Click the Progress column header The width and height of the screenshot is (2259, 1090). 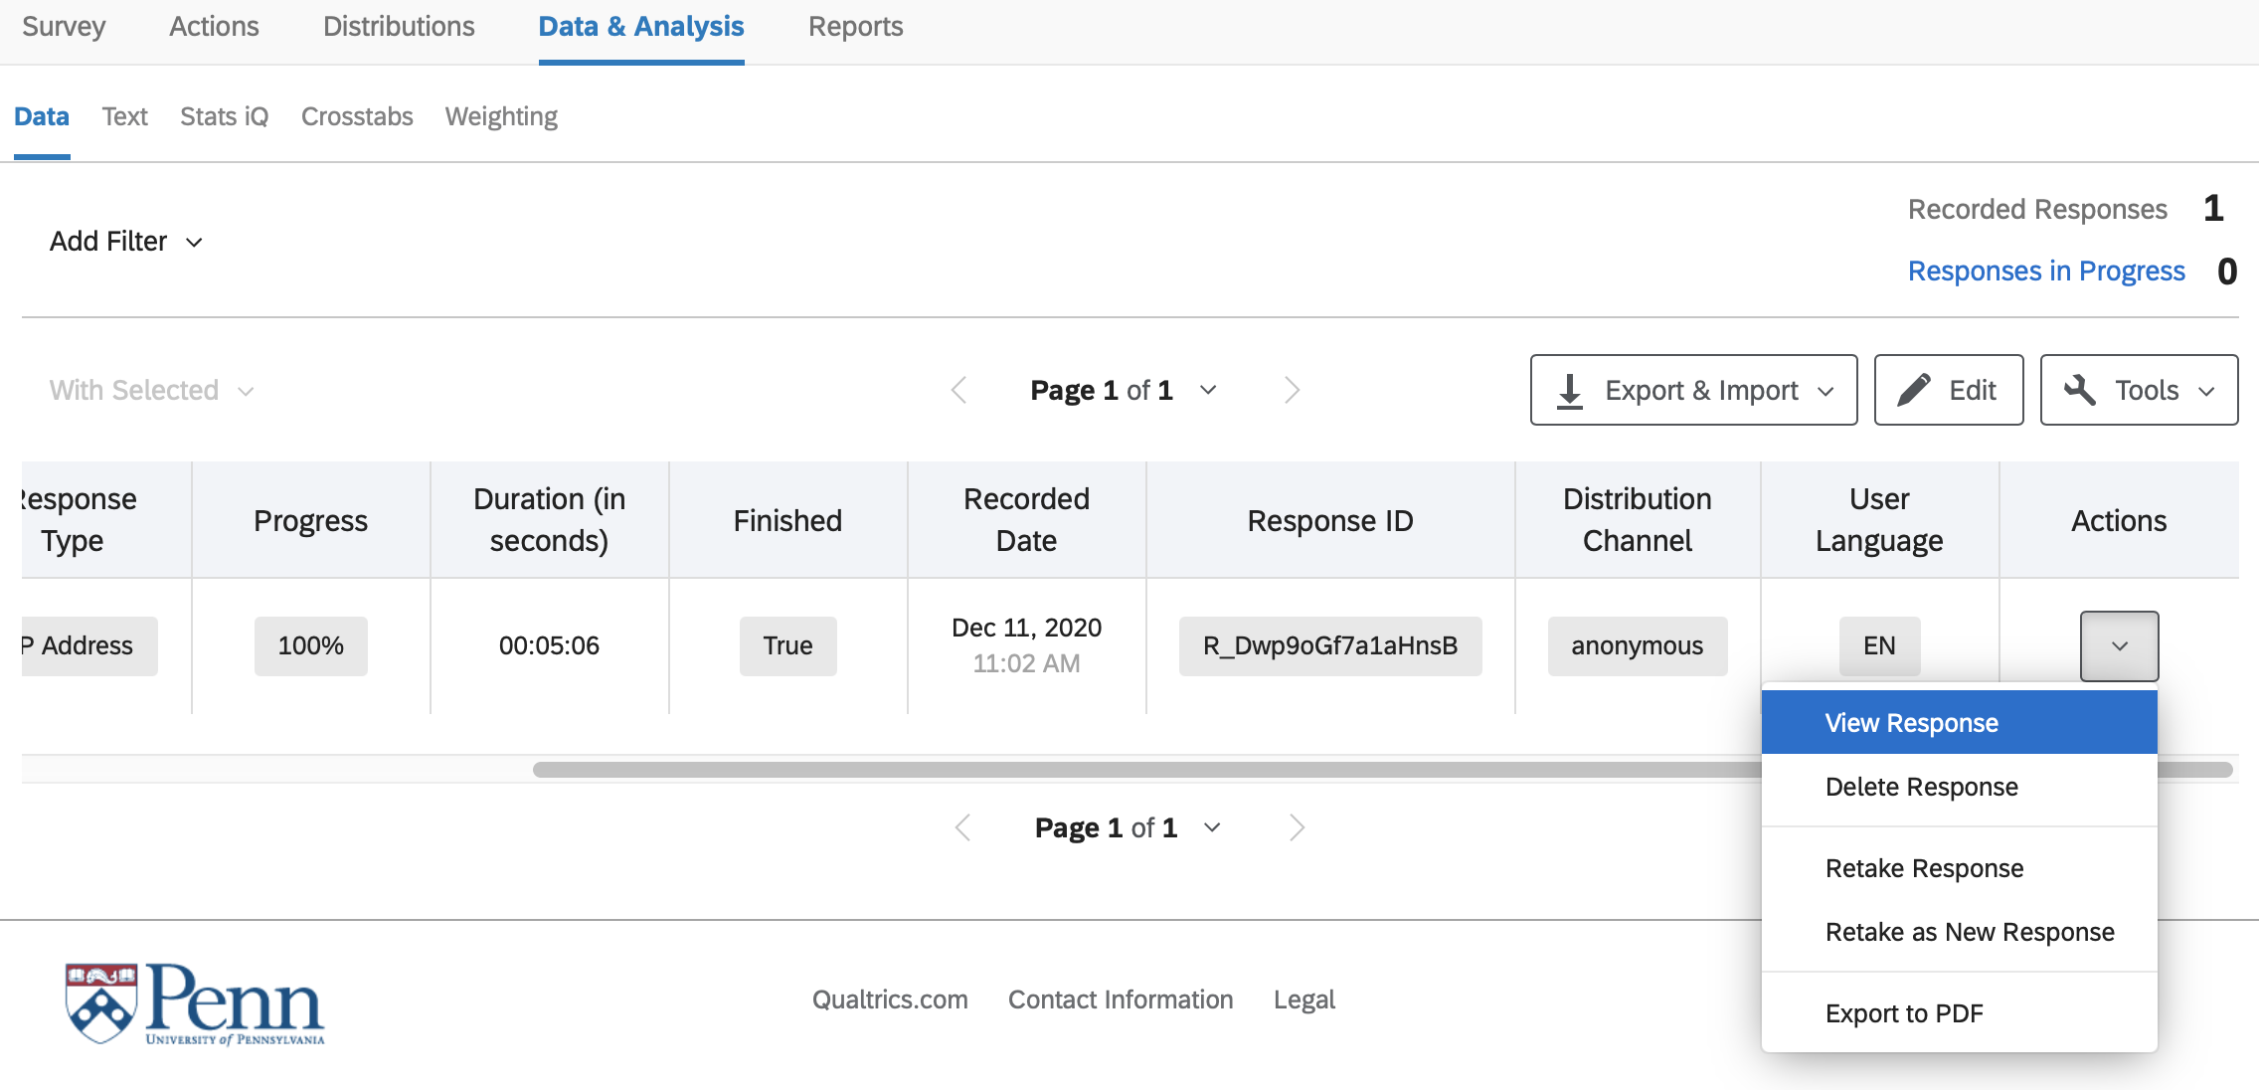pyautogui.click(x=310, y=520)
